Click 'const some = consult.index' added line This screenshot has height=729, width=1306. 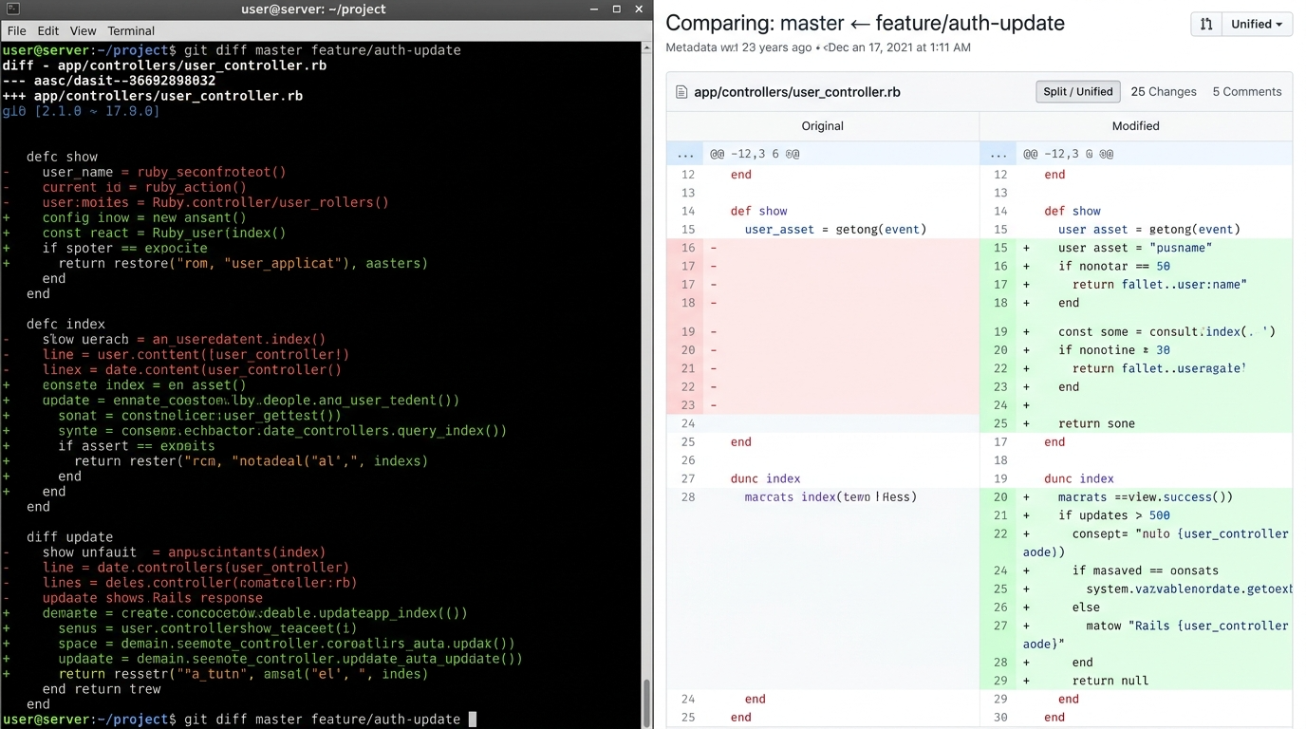pyautogui.click(x=1166, y=331)
